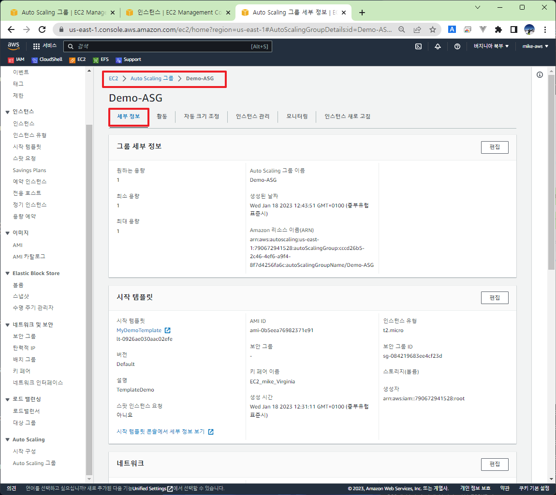Open MyDemoTemplate external link icon
This screenshot has height=495, width=556.
168,331
